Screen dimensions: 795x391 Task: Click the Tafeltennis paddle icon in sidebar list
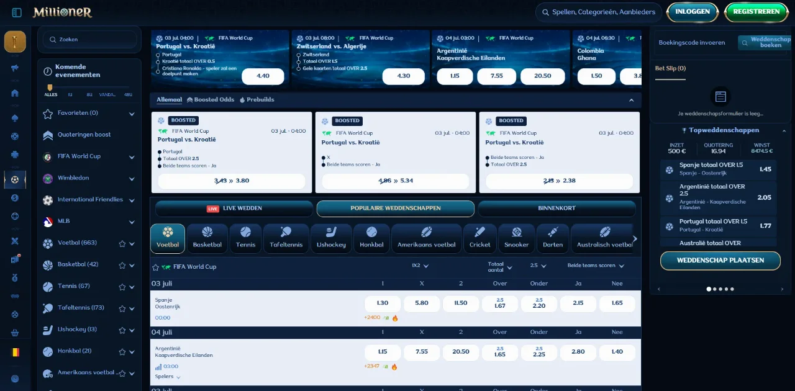pyautogui.click(x=48, y=308)
